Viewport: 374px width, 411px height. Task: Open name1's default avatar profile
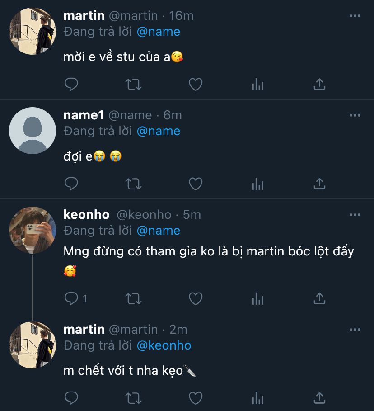coord(32,131)
